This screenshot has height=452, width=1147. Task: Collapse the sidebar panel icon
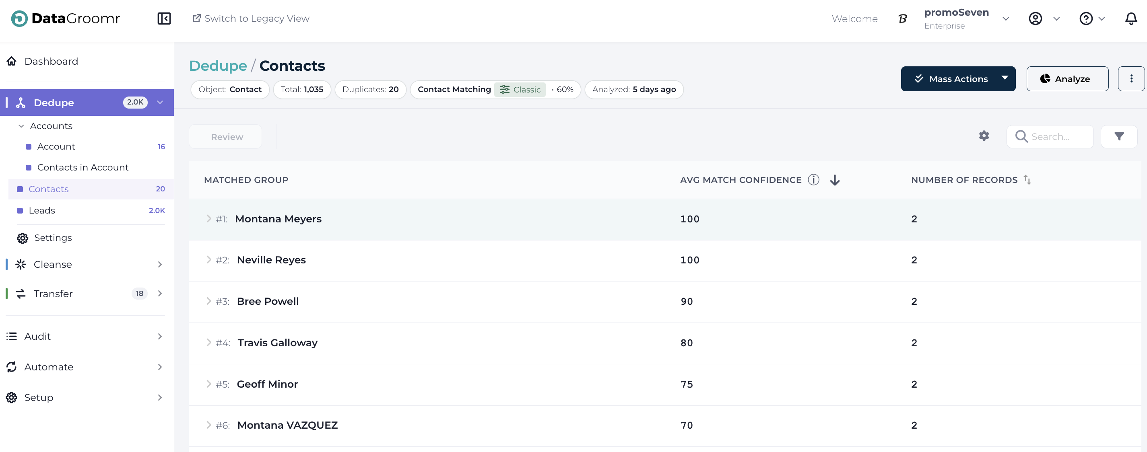point(164,18)
